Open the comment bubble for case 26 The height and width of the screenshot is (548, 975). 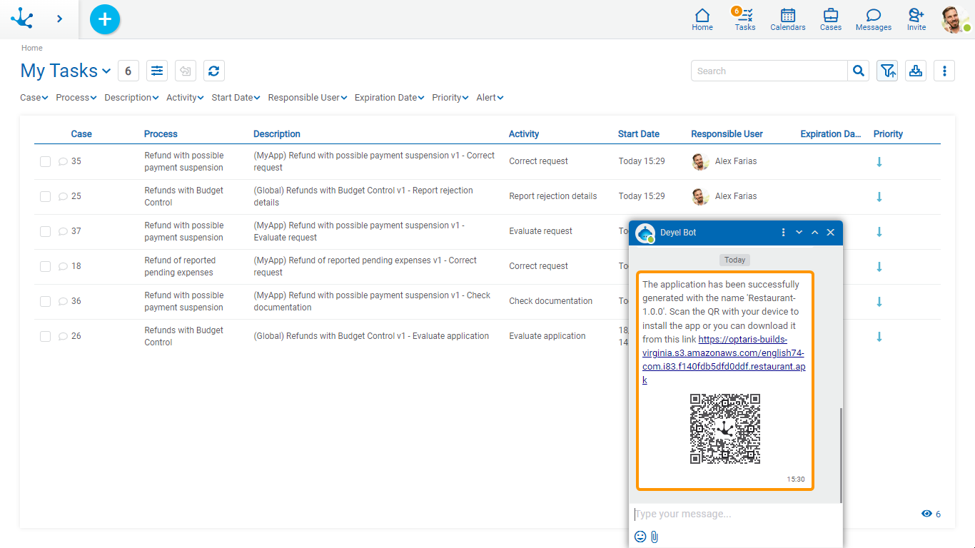(63, 336)
